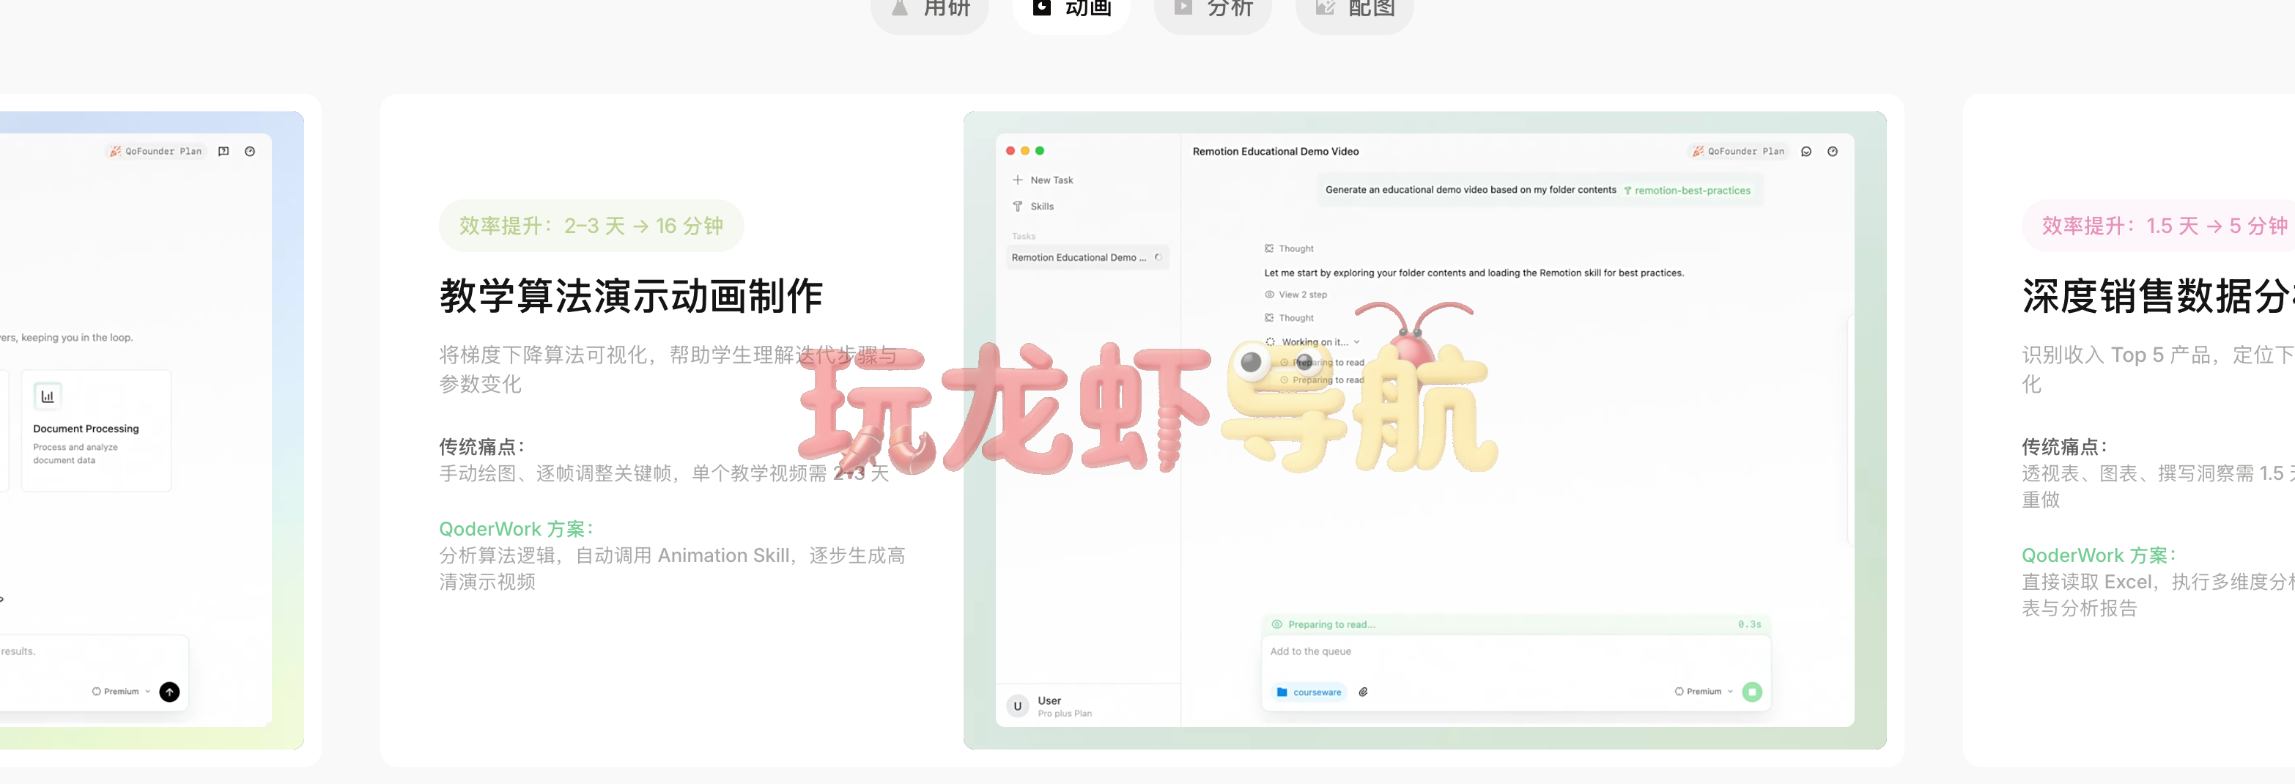Click the second Thought icon below View 2 step
The image size is (2295, 784).
[1268, 318]
